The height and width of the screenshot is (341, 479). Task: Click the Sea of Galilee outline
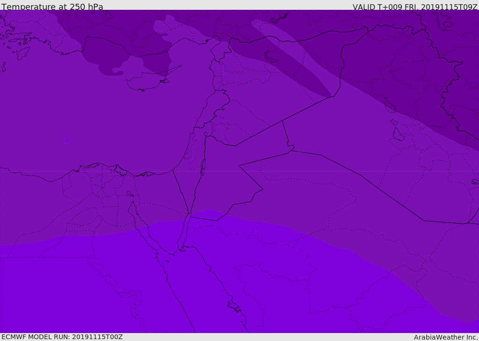tap(206, 134)
